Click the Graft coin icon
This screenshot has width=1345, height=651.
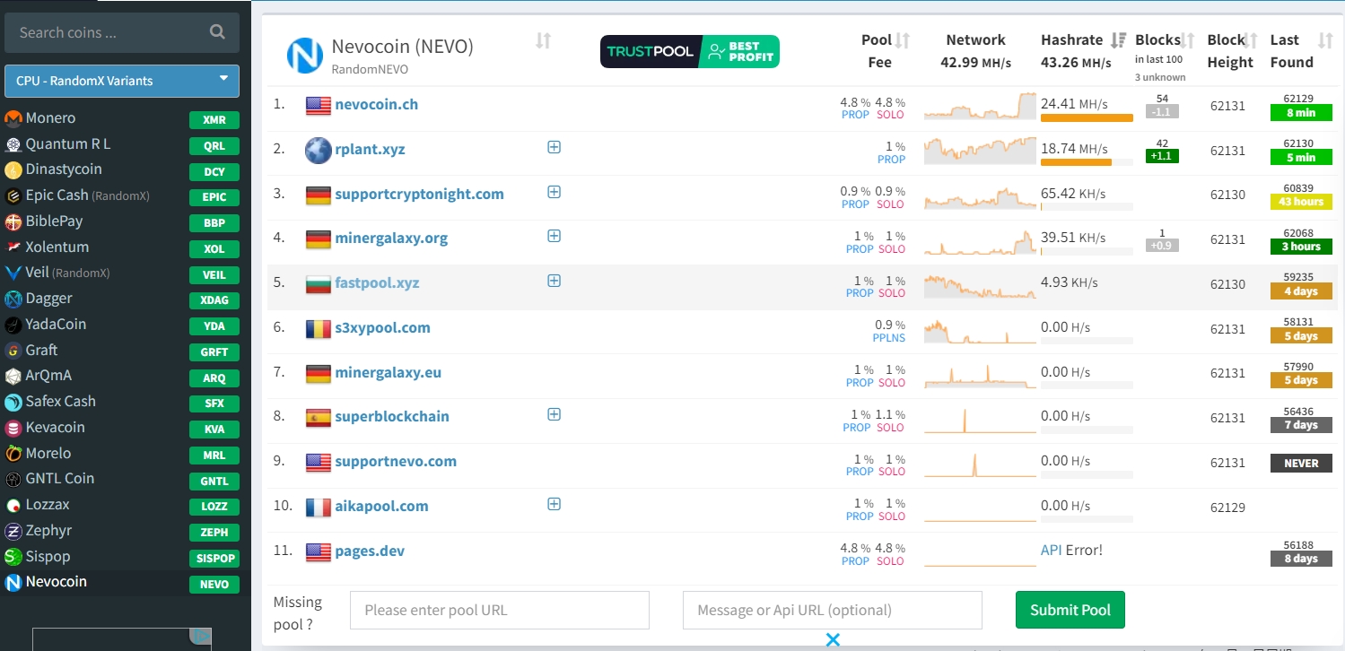[x=13, y=350]
